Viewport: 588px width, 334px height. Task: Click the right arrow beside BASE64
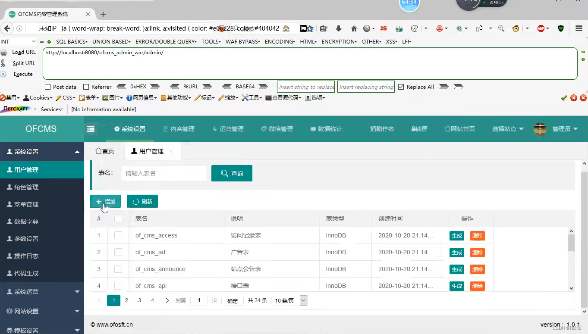(263, 87)
